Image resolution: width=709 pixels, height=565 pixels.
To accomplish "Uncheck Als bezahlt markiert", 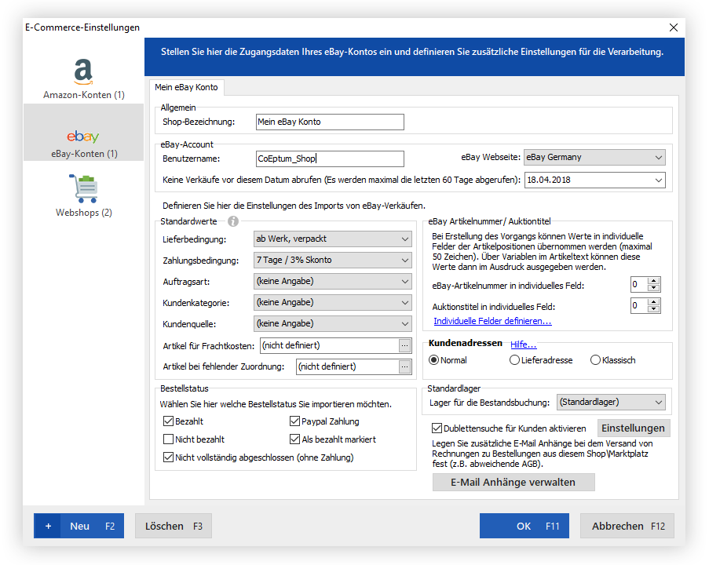I will tap(294, 439).
